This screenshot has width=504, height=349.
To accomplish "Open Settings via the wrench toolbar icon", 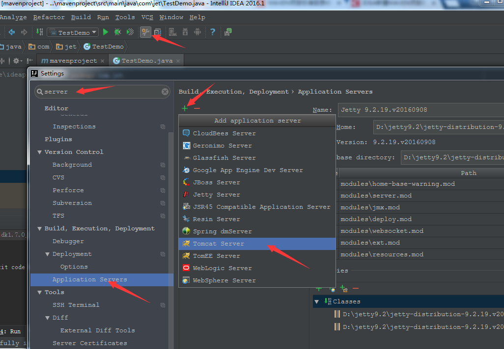I will [145, 32].
